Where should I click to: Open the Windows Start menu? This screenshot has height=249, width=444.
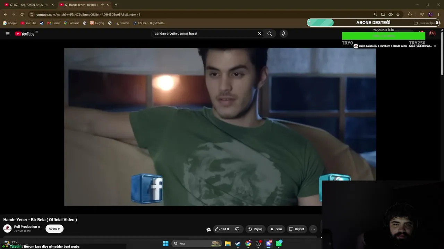tap(166, 243)
